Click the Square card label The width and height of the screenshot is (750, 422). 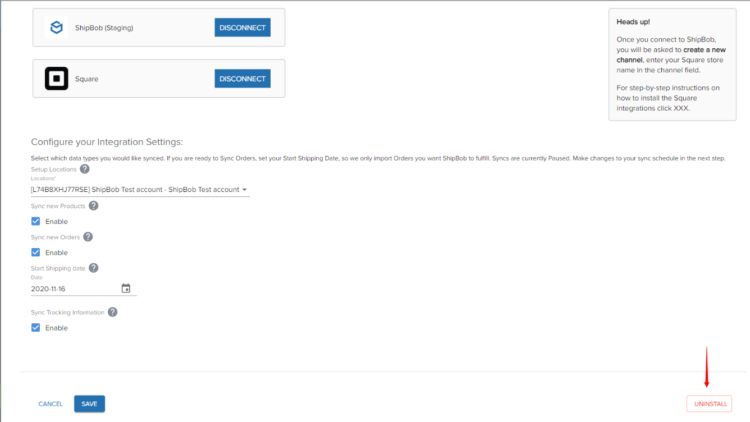pyautogui.click(x=87, y=79)
